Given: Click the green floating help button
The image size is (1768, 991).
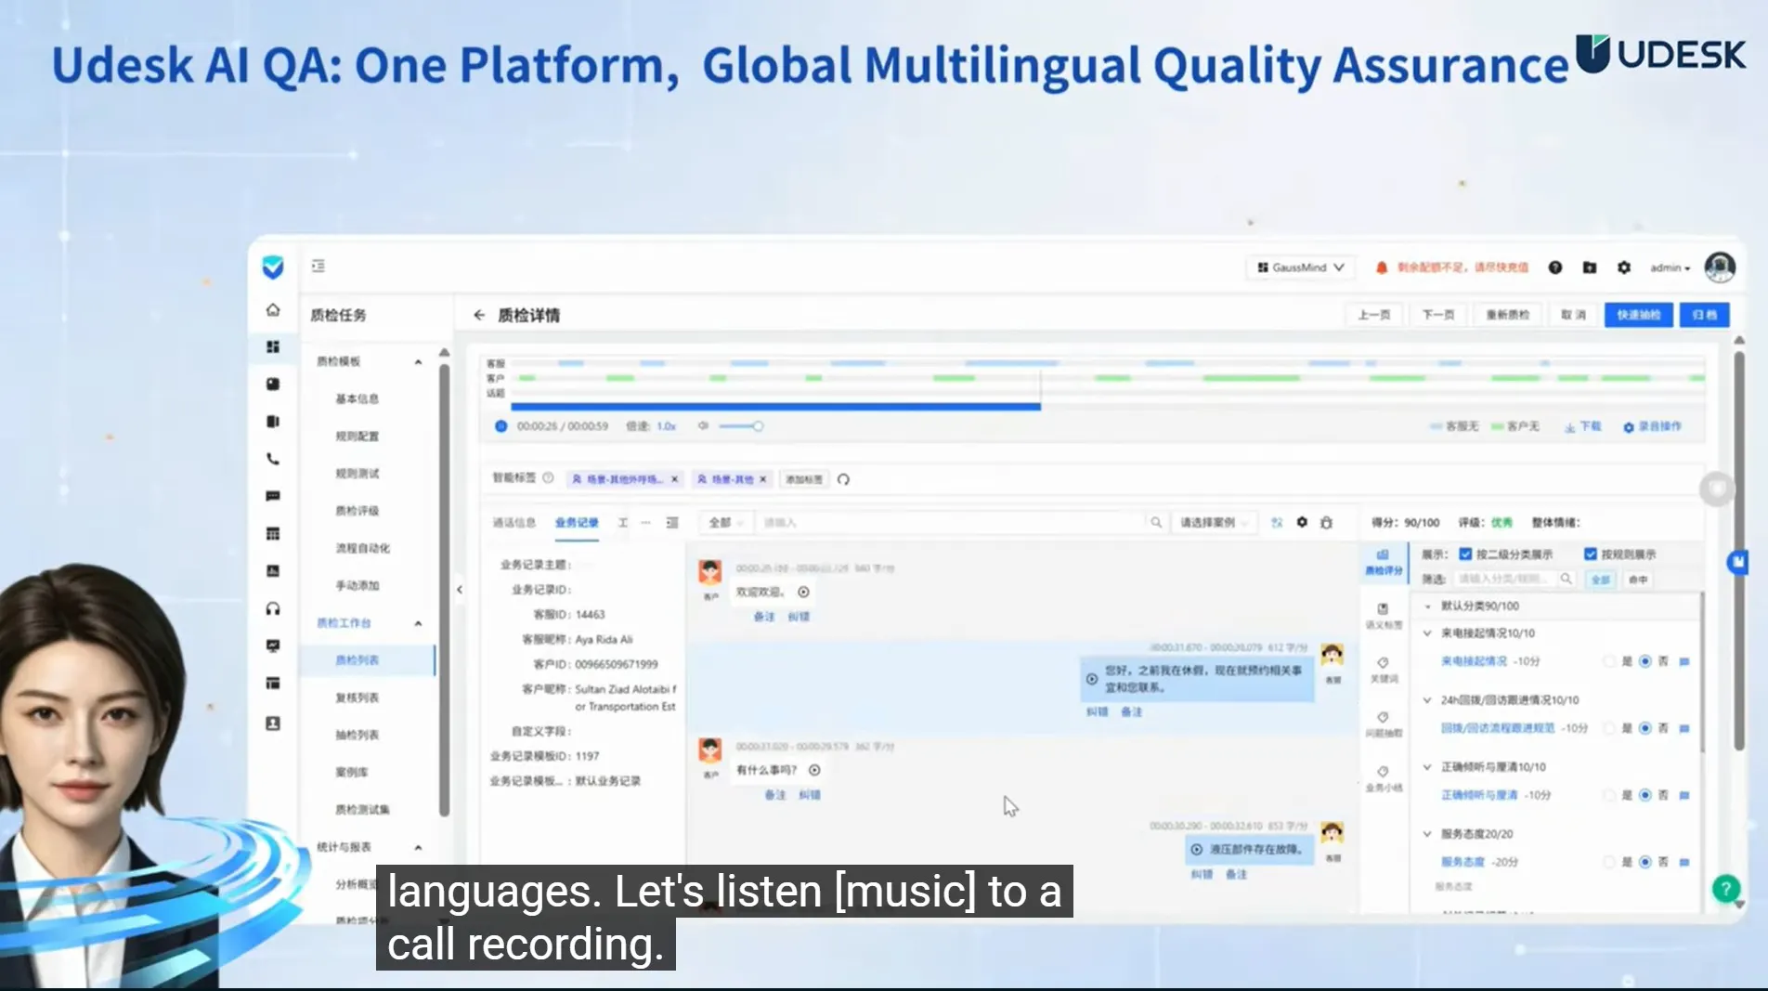Looking at the screenshot, I should [1725, 889].
